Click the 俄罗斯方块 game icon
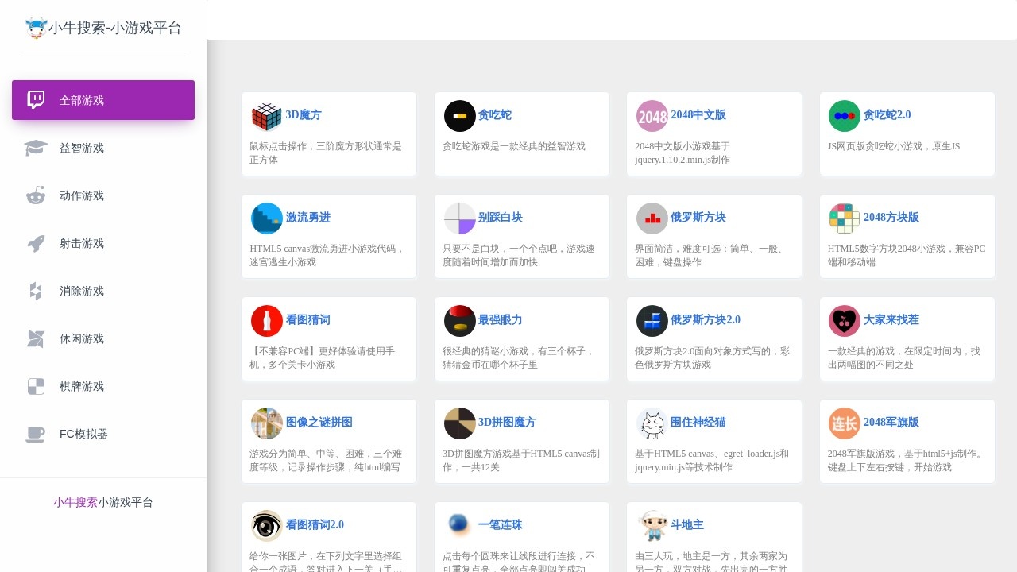 (x=652, y=218)
